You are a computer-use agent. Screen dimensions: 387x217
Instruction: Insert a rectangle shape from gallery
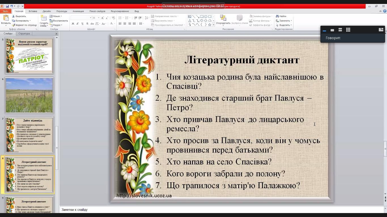click(202, 17)
